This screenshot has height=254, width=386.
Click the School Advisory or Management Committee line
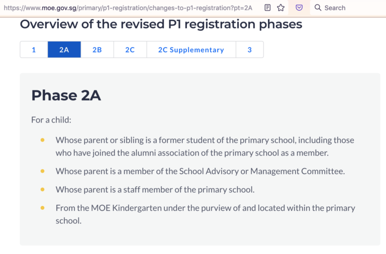[200, 171]
